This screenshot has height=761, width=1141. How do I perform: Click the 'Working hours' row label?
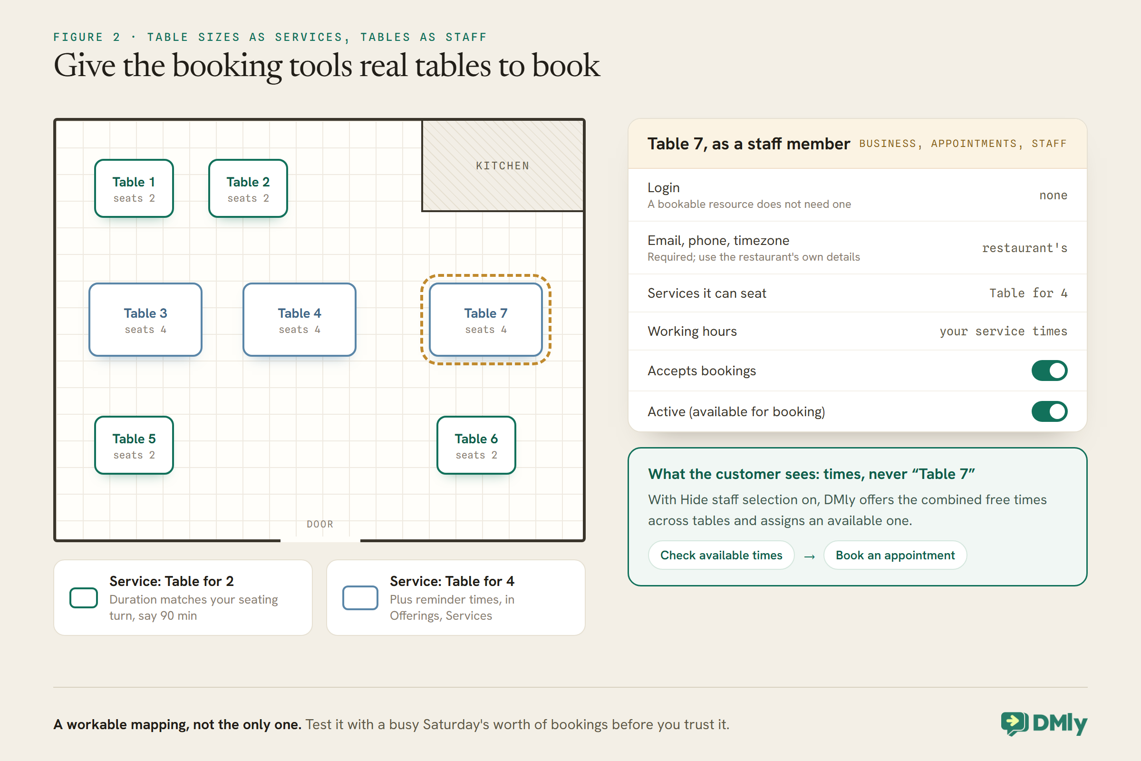pyautogui.click(x=692, y=331)
